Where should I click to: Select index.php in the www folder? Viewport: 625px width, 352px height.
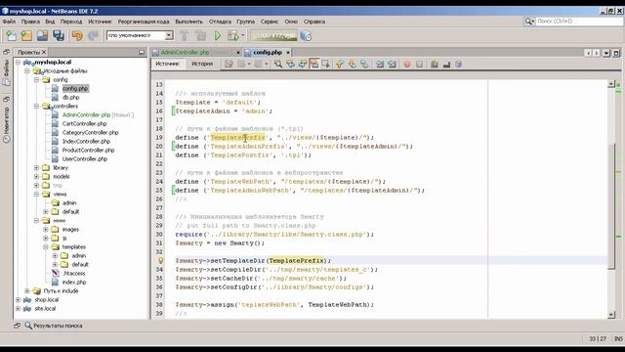pyautogui.click(x=74, y=283)
